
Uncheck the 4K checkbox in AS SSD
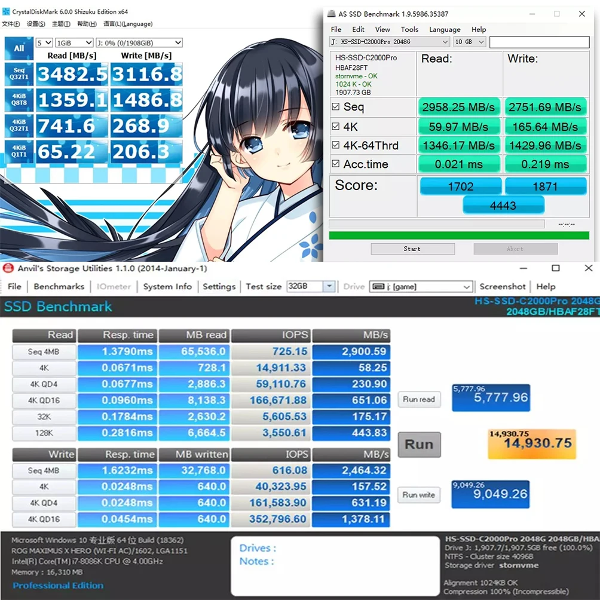(x=336, y=126)
